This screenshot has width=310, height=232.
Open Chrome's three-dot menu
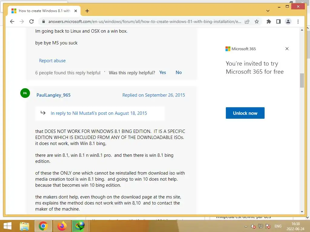(x=298, y=21)
